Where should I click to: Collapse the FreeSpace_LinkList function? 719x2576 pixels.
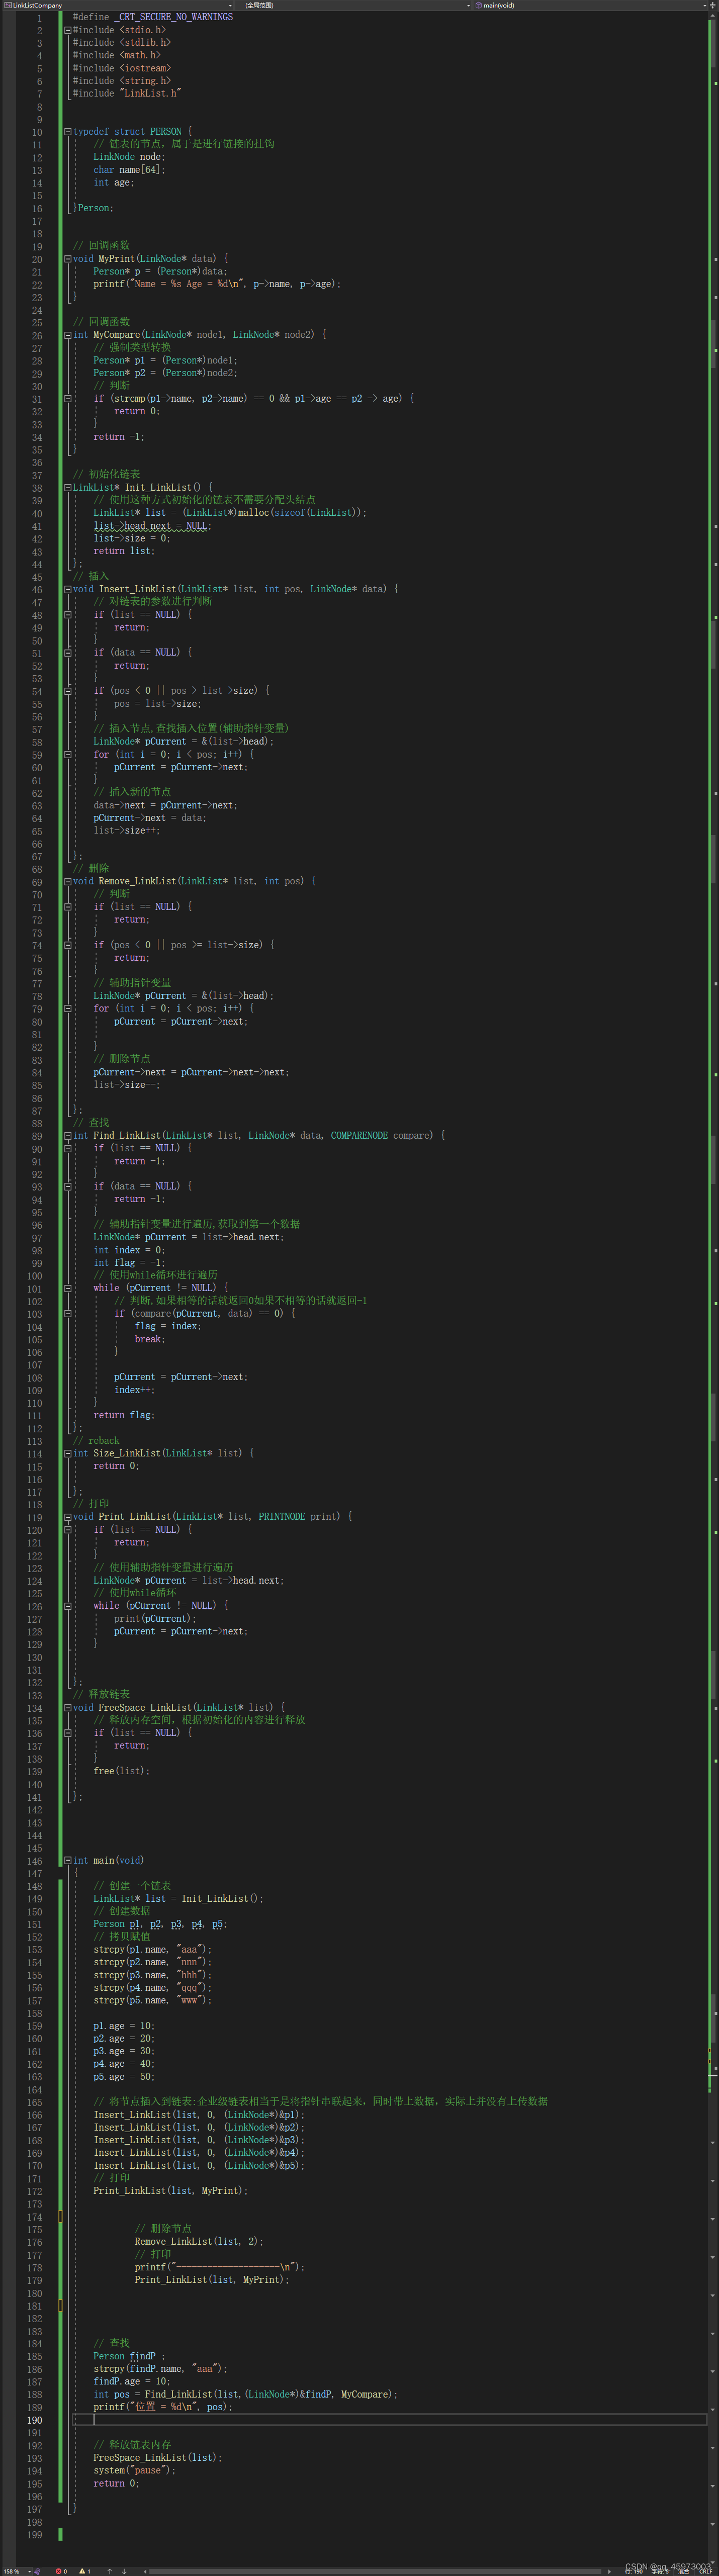tap(68, 1707)
